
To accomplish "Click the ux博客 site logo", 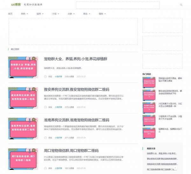I will pos(16,4).
